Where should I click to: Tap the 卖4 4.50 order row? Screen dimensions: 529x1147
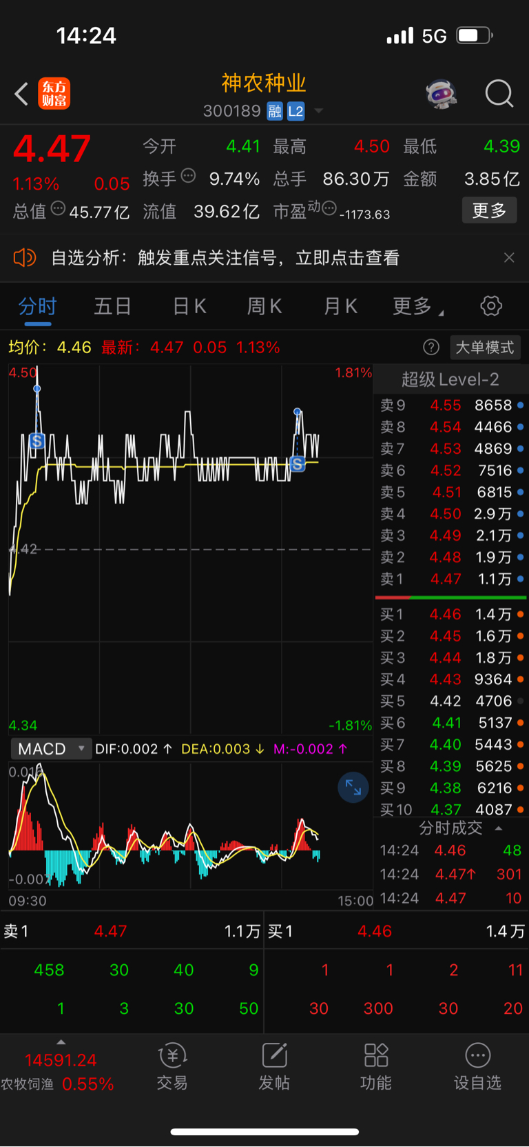451,514
